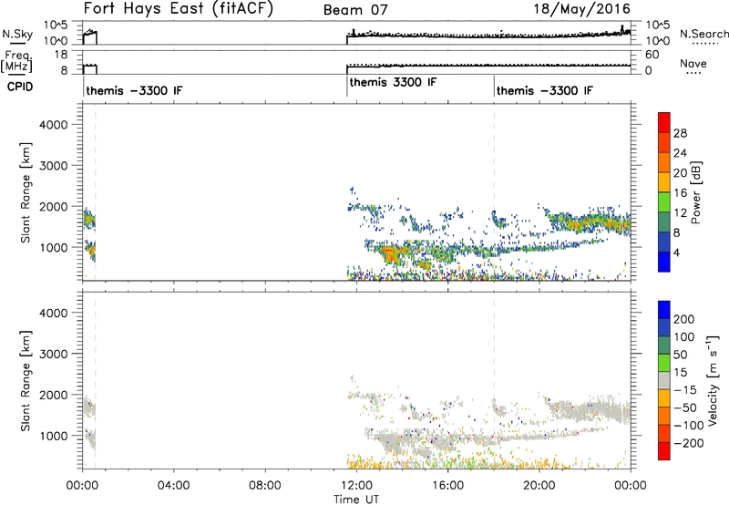Image resolution: width=729 pixels, height=505 pixels.
Task: Click the "N.Search" dotted-line legend label
Action: [703, 34]
